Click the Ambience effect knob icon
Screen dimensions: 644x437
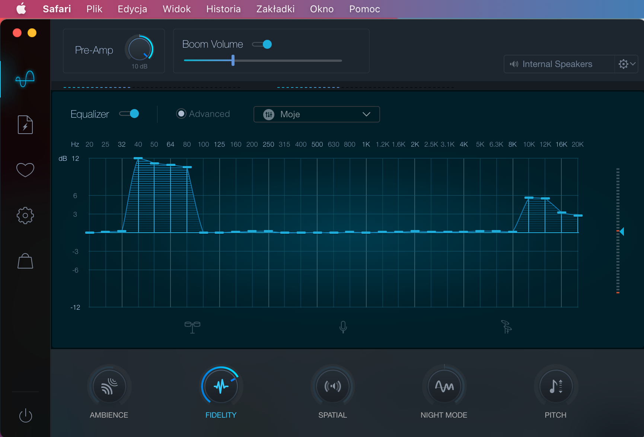109,386
